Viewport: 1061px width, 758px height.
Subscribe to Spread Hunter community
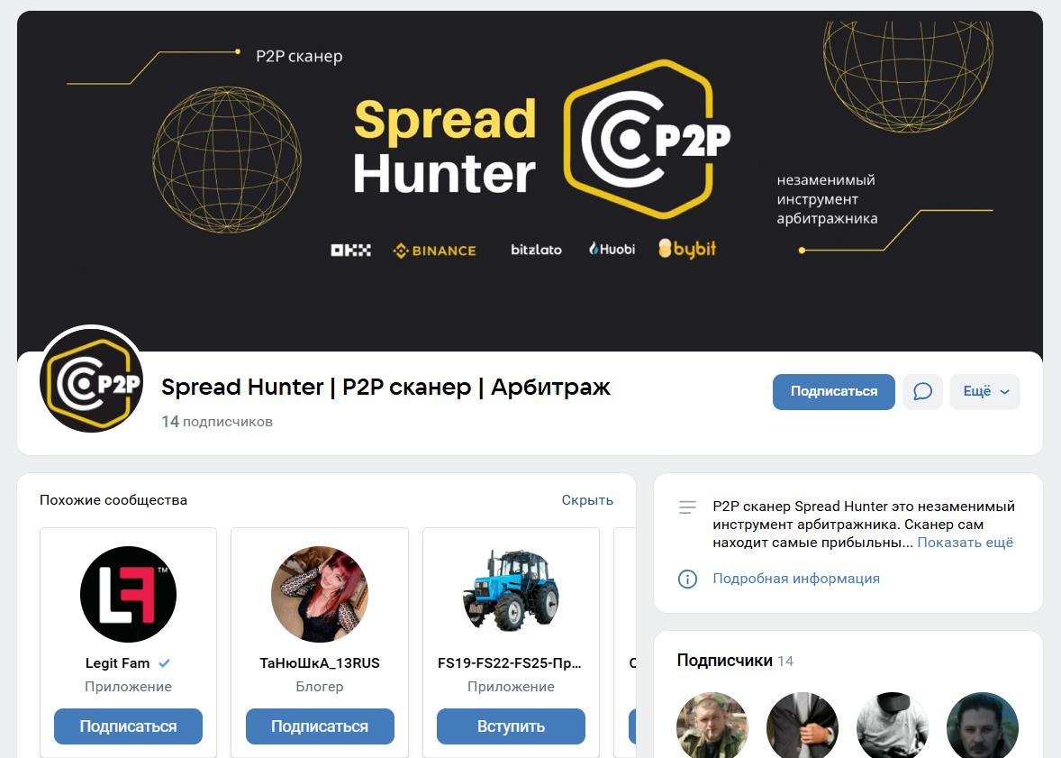pos(834,391)
